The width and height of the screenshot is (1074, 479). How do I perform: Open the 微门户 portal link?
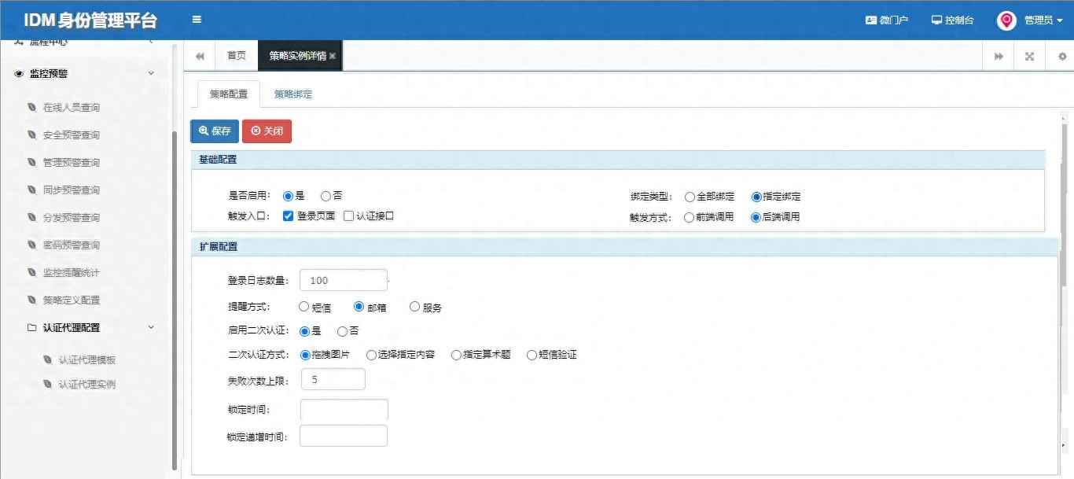887,20
